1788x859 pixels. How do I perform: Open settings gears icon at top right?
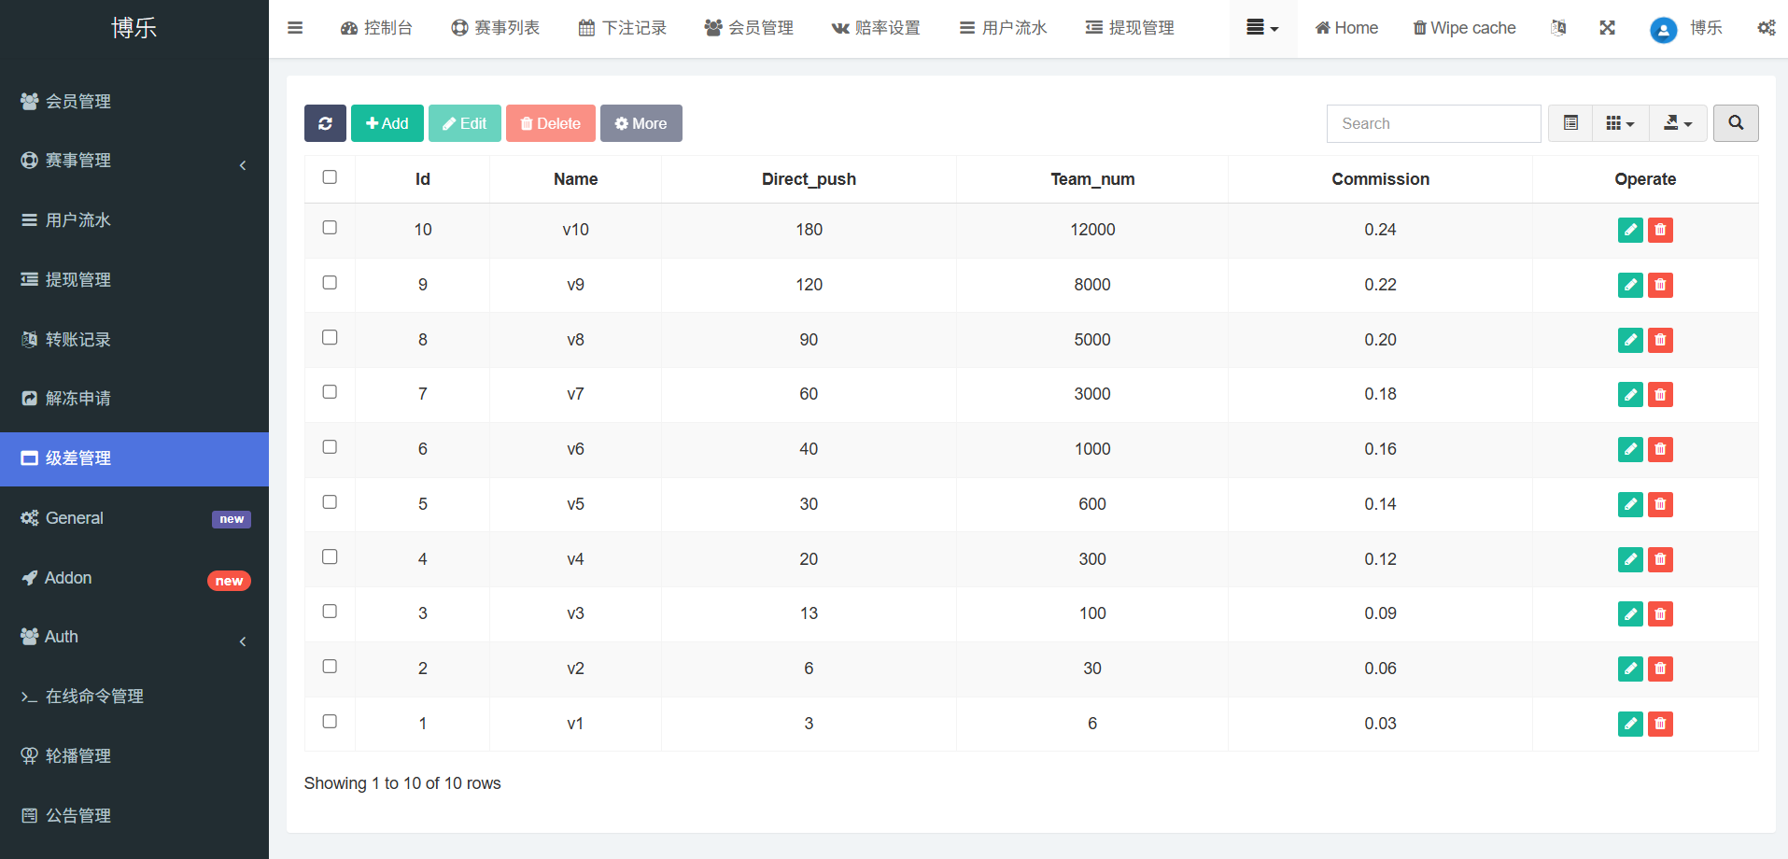coord(1766,28)
